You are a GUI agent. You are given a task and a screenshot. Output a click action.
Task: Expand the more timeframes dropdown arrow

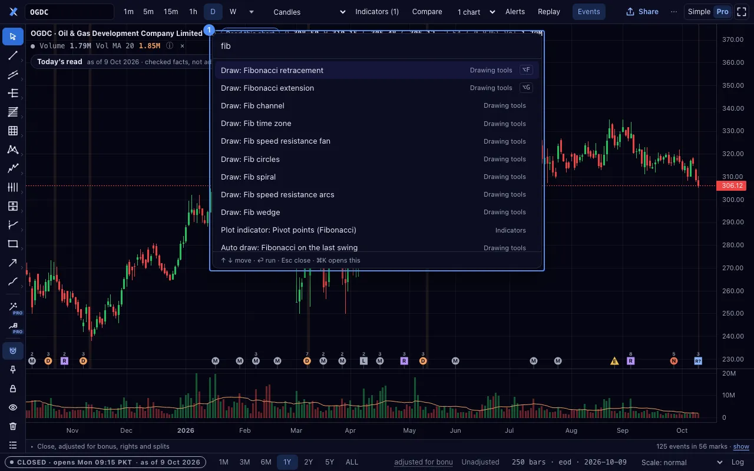(252, 12)
